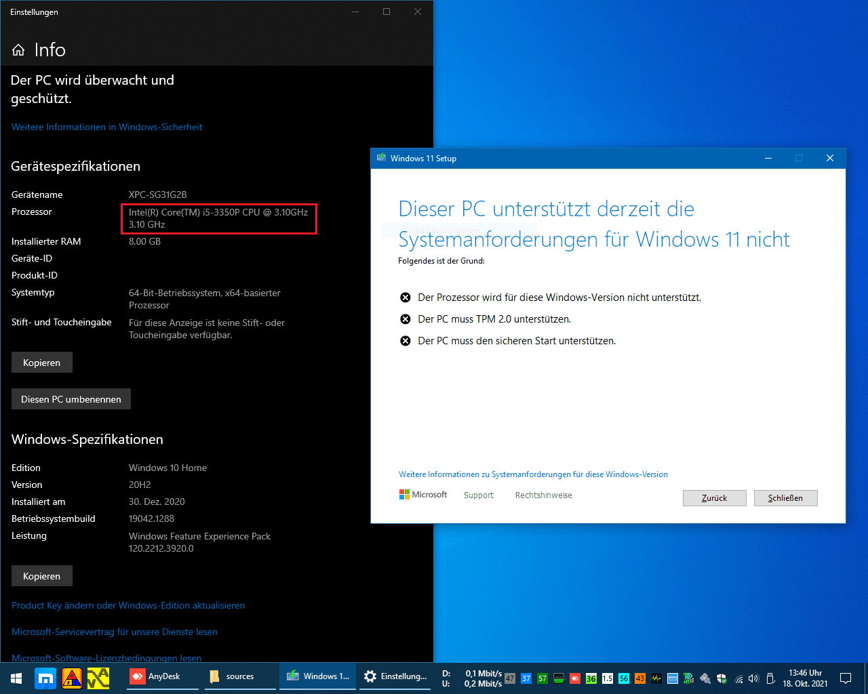Click the Windows 11 Setup title icon

coord(381,158)
